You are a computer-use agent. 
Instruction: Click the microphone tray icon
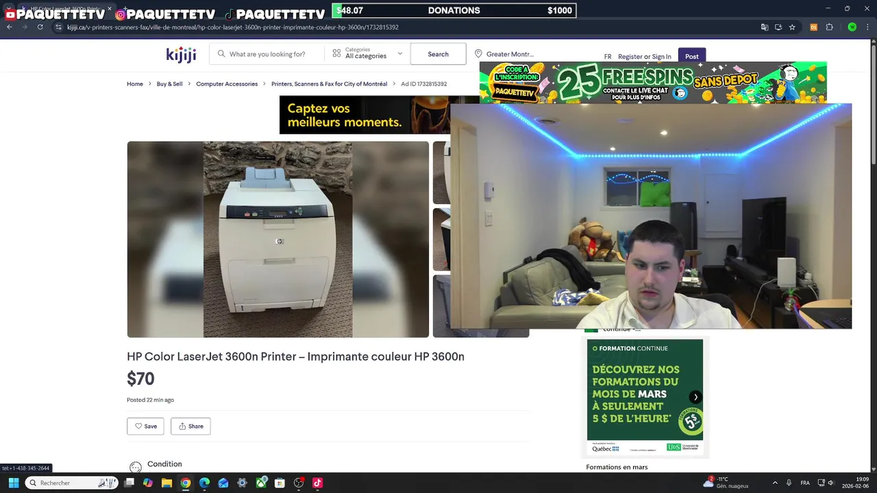(789, 483)
